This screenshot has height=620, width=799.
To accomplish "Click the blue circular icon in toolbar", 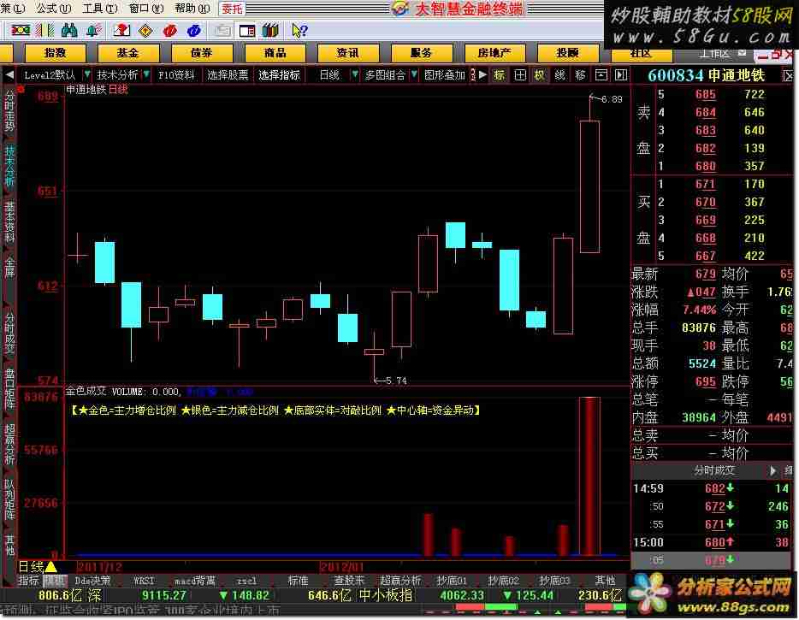I will click(x=194, y=30).
